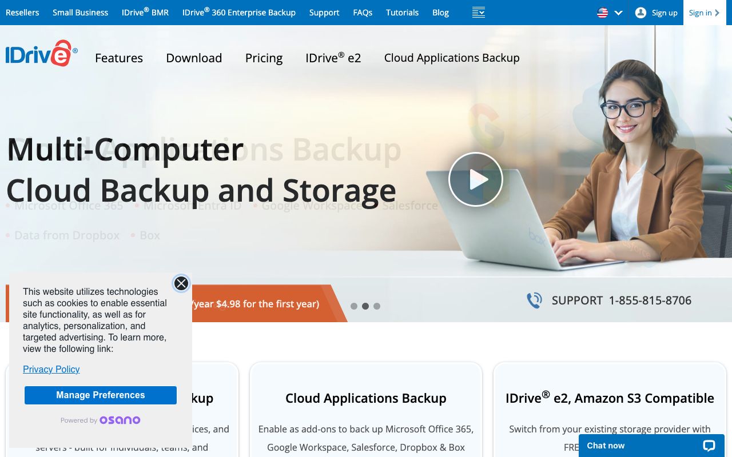
Task: Close the cookie consent popup
Action: [181, 283]
